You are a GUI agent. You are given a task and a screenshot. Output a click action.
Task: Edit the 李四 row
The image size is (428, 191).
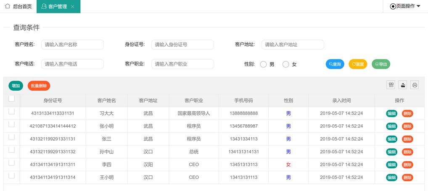(x=391, y=165)
